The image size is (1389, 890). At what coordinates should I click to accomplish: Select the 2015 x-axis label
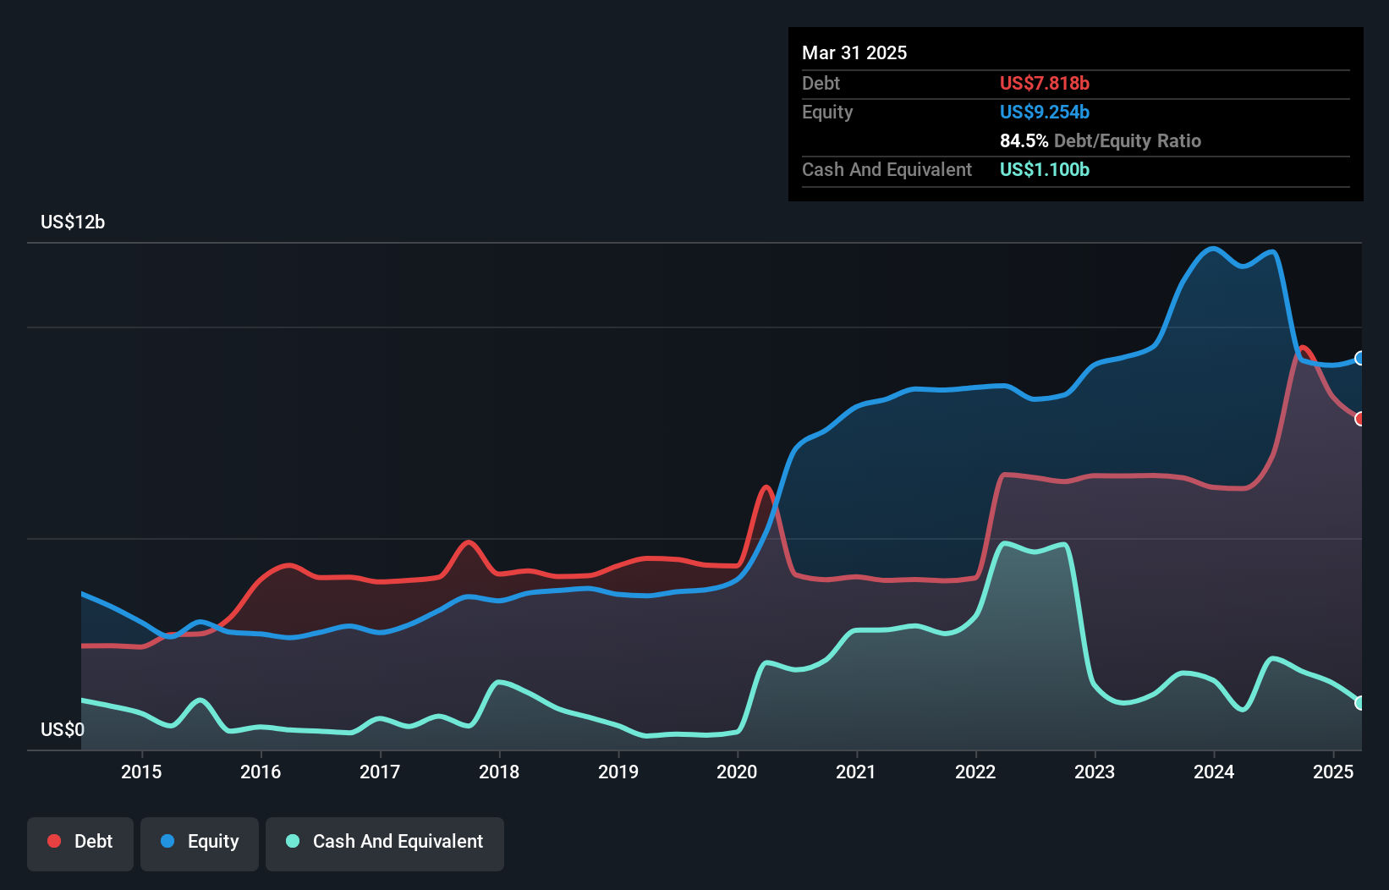(x=141, y=772)
